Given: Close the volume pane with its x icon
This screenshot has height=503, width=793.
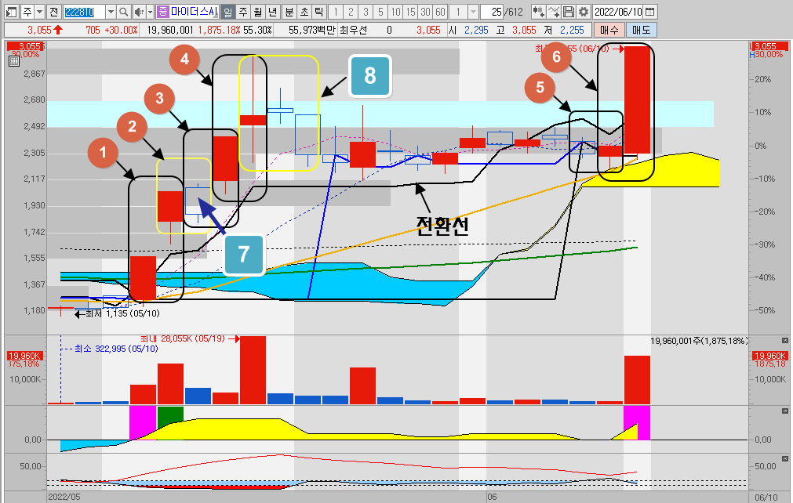Looking at the screenshot, I should [785, 341].
